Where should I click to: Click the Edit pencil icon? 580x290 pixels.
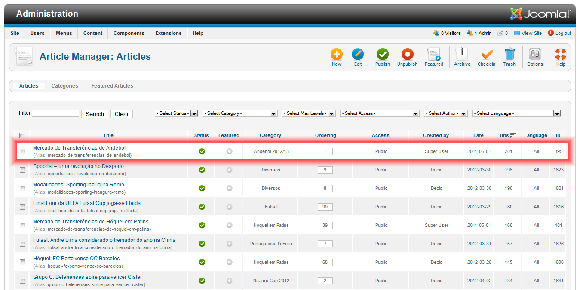358,55
